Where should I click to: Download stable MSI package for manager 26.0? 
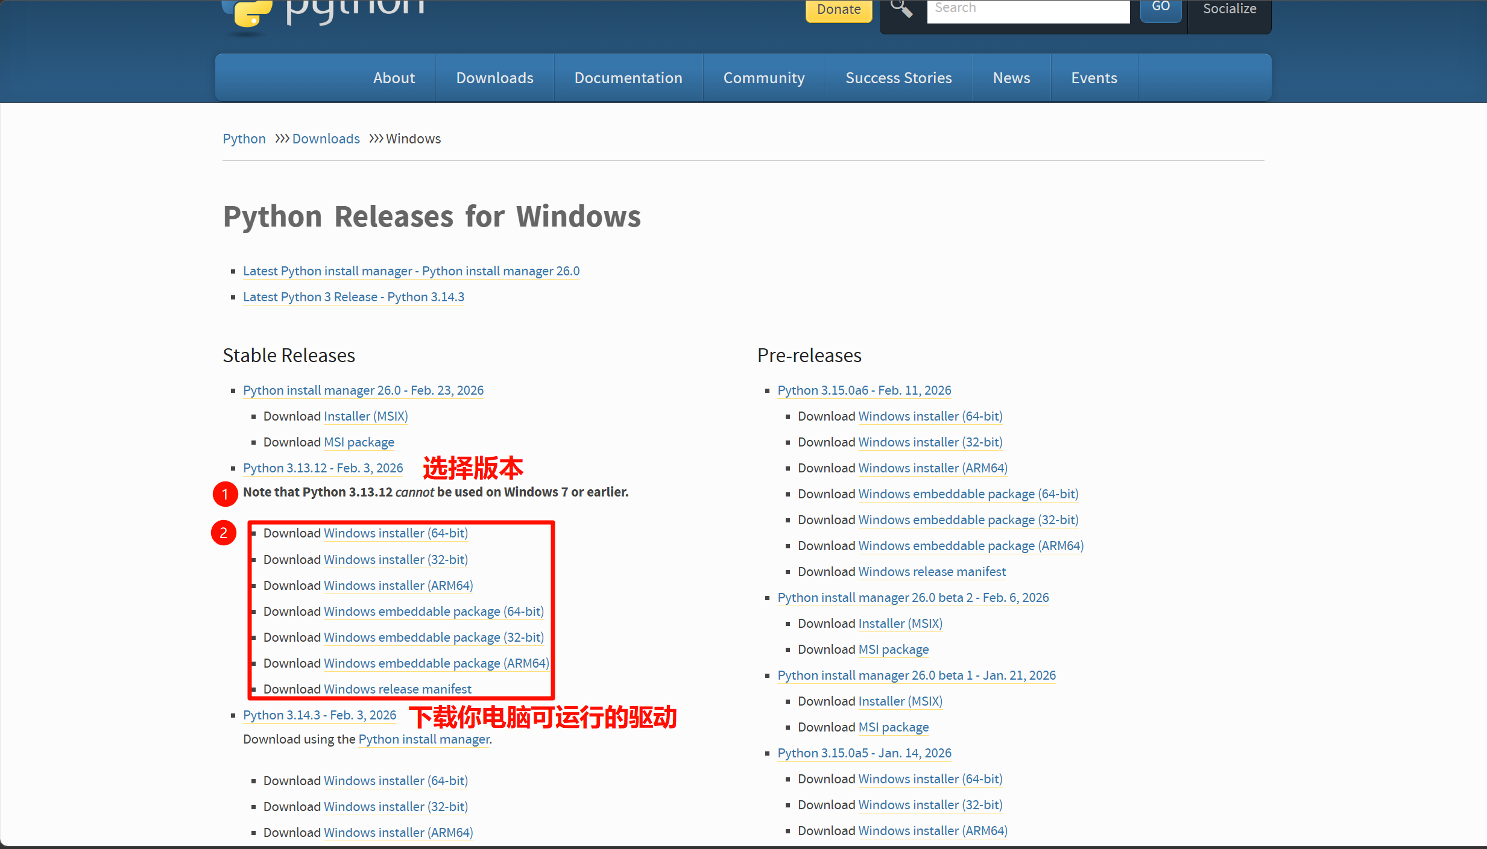359,442
